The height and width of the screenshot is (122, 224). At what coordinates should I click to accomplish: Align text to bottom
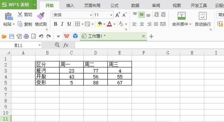click(148, 15)
